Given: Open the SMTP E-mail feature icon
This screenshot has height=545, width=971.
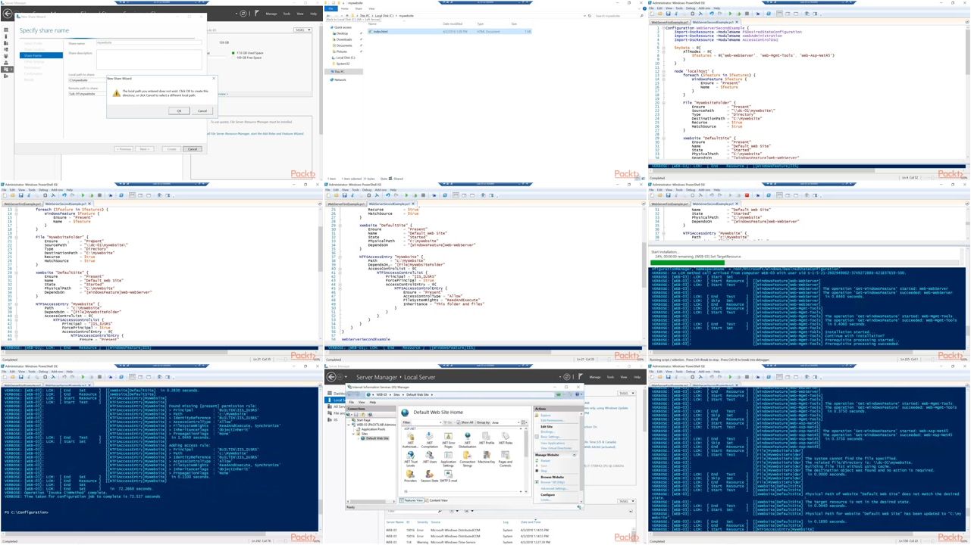Looking at the screenshot, I should pyautogui.click(x=448, y=476).
